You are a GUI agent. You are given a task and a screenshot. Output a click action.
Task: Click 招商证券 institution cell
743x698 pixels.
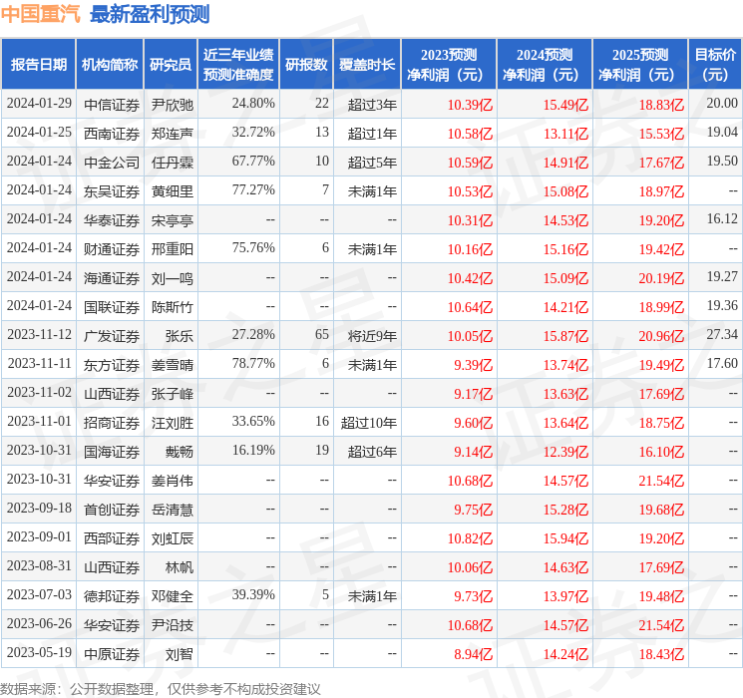[x=112, y=423]
